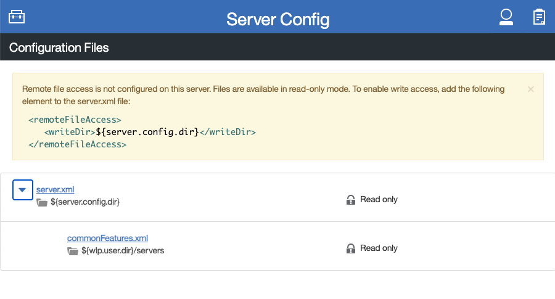Open the clipboard icon in the header
Screen dimensions: 555x299
(539, 17)
